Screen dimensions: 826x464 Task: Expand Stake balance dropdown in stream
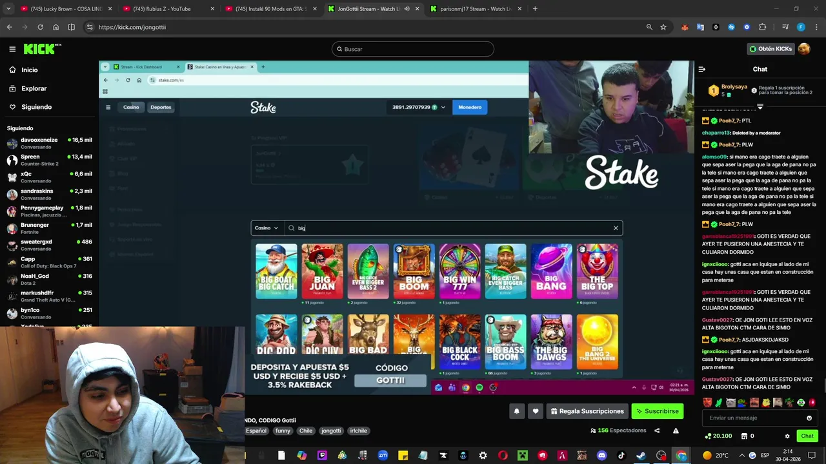[x=443, y=107]
